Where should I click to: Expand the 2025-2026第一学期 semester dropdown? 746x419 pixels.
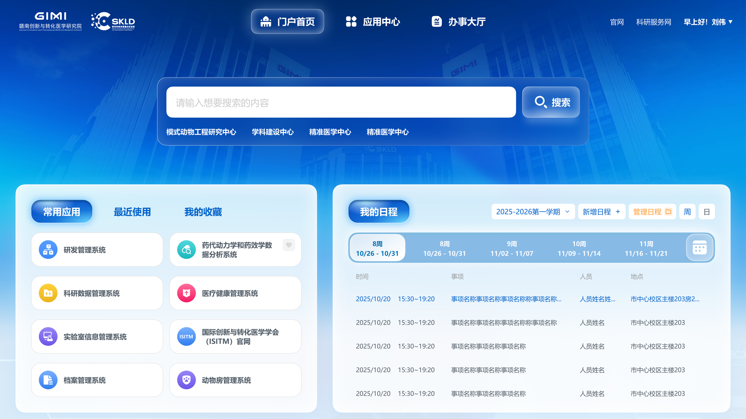(x=533, y=212)
